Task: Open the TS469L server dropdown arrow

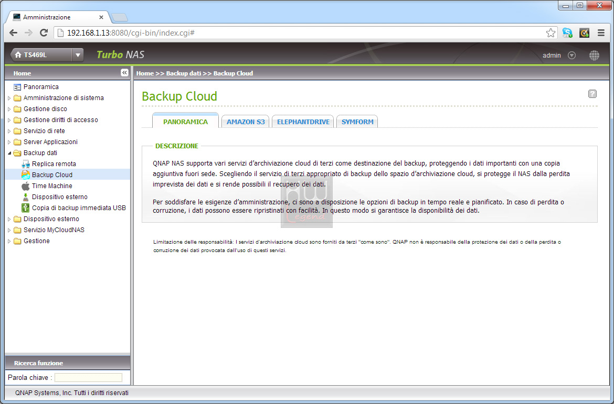Action: point(78,55)
